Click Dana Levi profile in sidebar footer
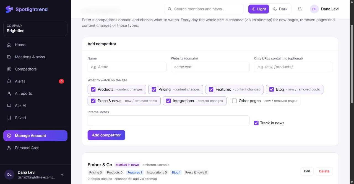354x184 pixels. click(30, 175)
